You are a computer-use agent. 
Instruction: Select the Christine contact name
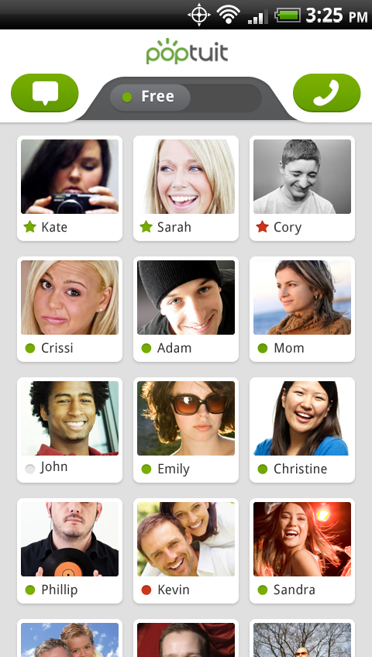coord(301,469)
